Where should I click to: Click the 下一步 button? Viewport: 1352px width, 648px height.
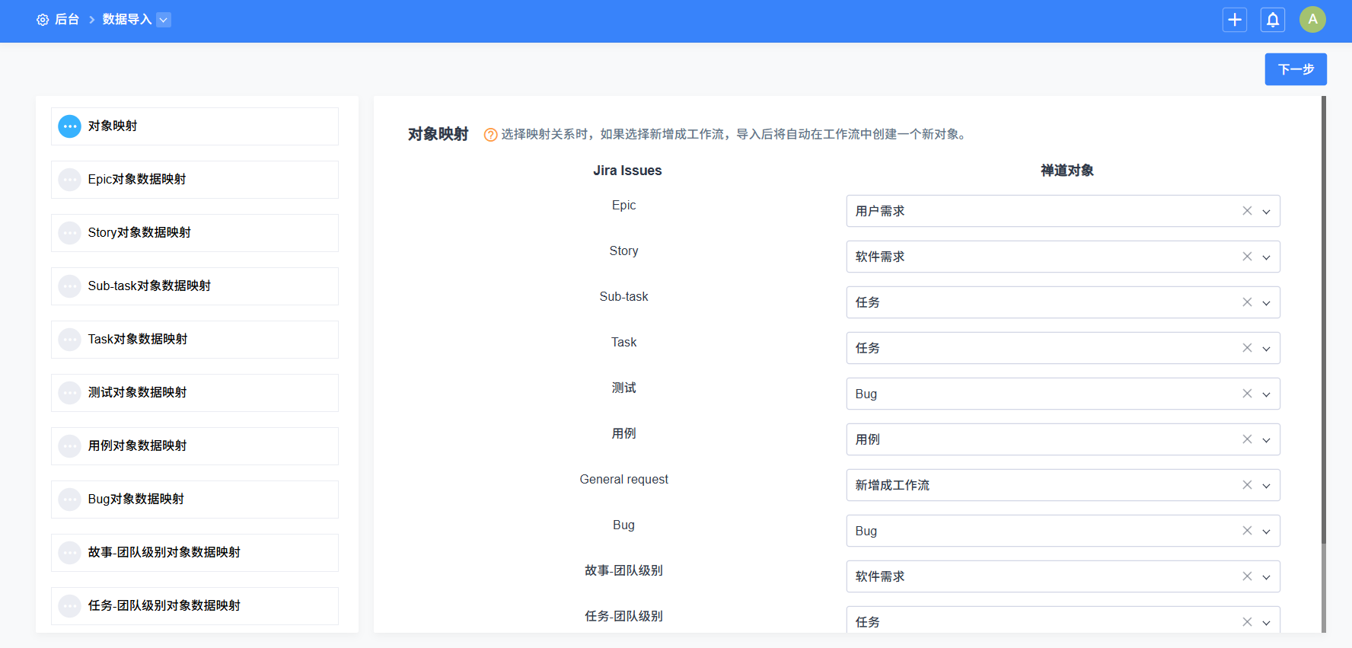point(1295,69)
